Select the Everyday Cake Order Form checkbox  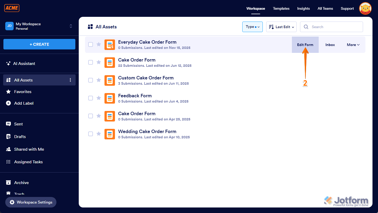[91, 44]
